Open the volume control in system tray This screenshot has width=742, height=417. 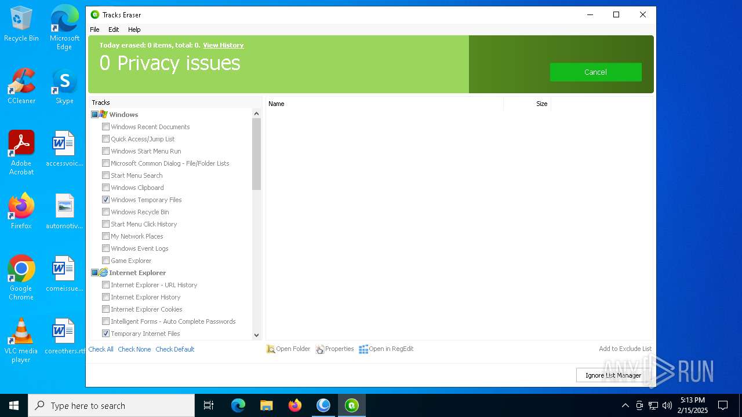click(x=667, y=405)
